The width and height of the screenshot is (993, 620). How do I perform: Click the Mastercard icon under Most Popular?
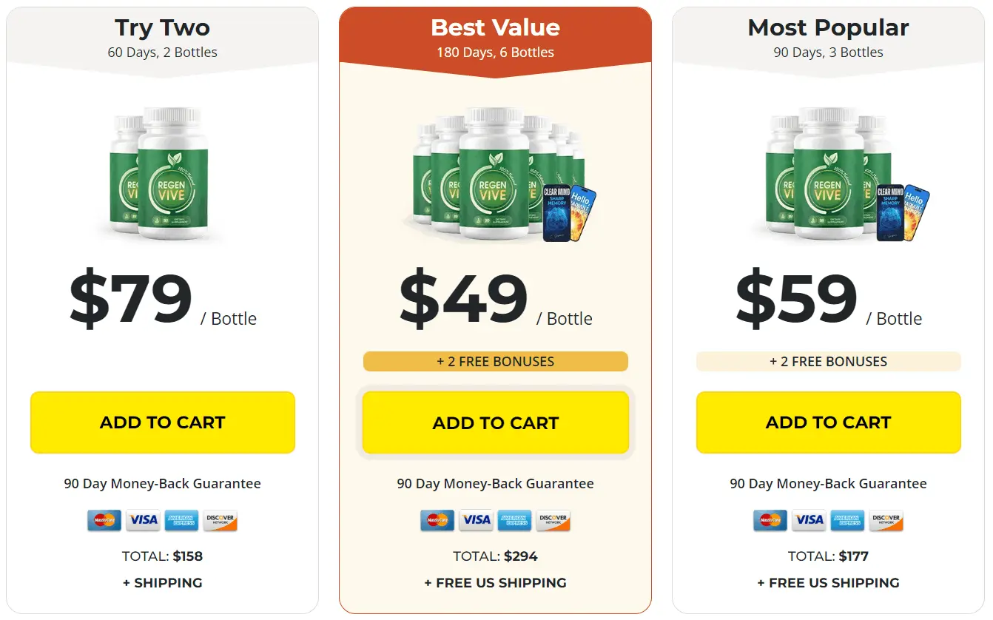770,520
